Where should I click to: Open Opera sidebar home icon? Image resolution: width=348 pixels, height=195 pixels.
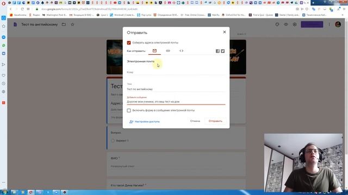tap(4, 27)
